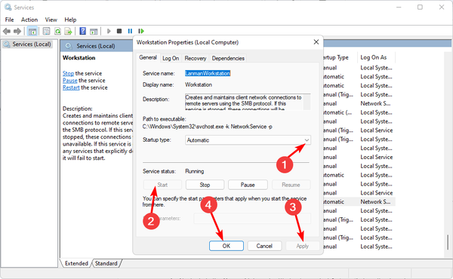The height and width of the screenshot is (279, 453).
Task: Click the Export List toolbar icon
Action: tap(69, 31)
